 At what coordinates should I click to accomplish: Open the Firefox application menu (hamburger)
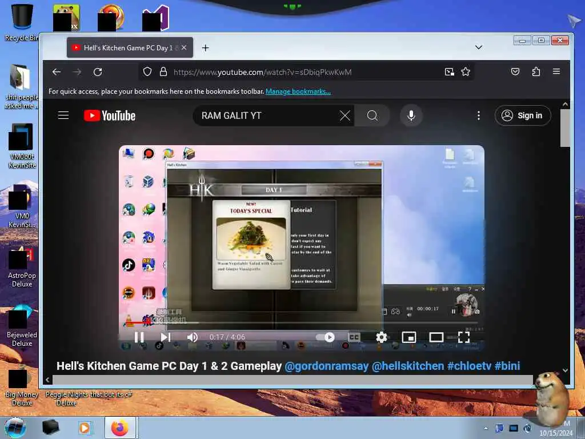tap(556, 71)
